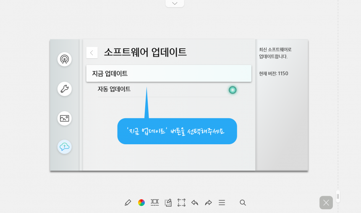Undo the last action
This screenshot has height=213, width=361.
(195, 203)
